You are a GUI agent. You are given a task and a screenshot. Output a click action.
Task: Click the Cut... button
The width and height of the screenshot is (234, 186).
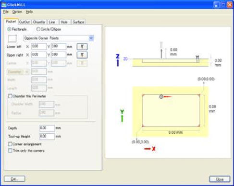(x=14, y=179)
